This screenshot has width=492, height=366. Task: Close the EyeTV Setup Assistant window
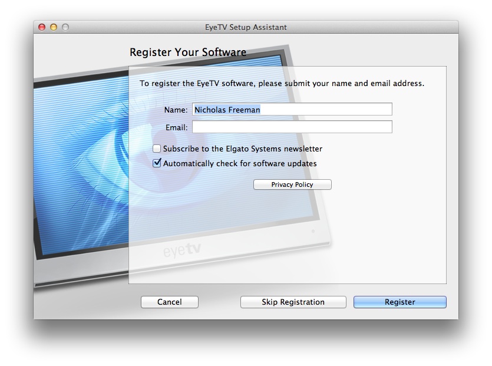click(42, 27)
